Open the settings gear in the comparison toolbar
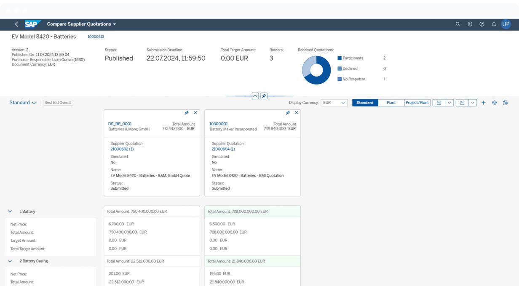 point(495,103)
